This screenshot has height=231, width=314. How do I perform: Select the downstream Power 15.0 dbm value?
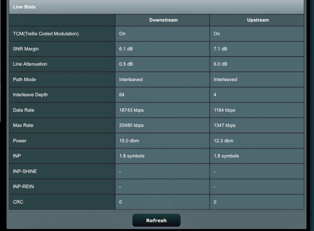[x=129, y=141]
